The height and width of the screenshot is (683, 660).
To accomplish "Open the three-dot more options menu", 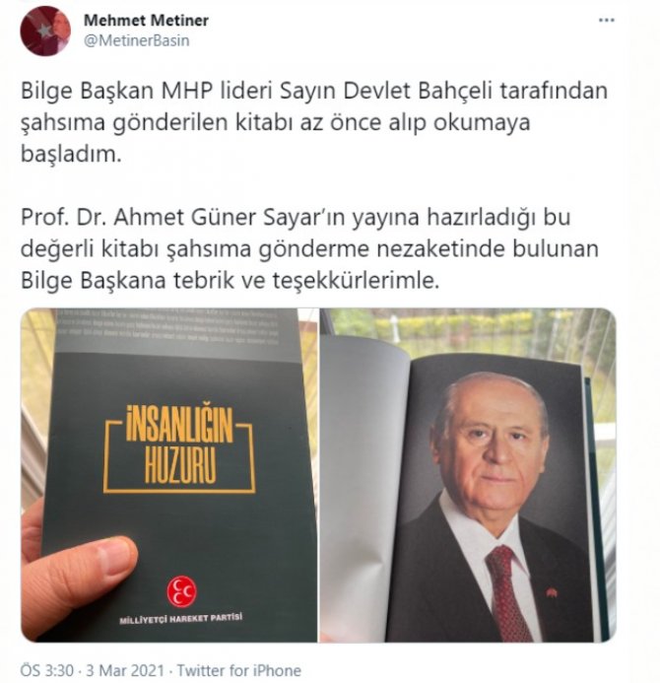I will 607,21.
